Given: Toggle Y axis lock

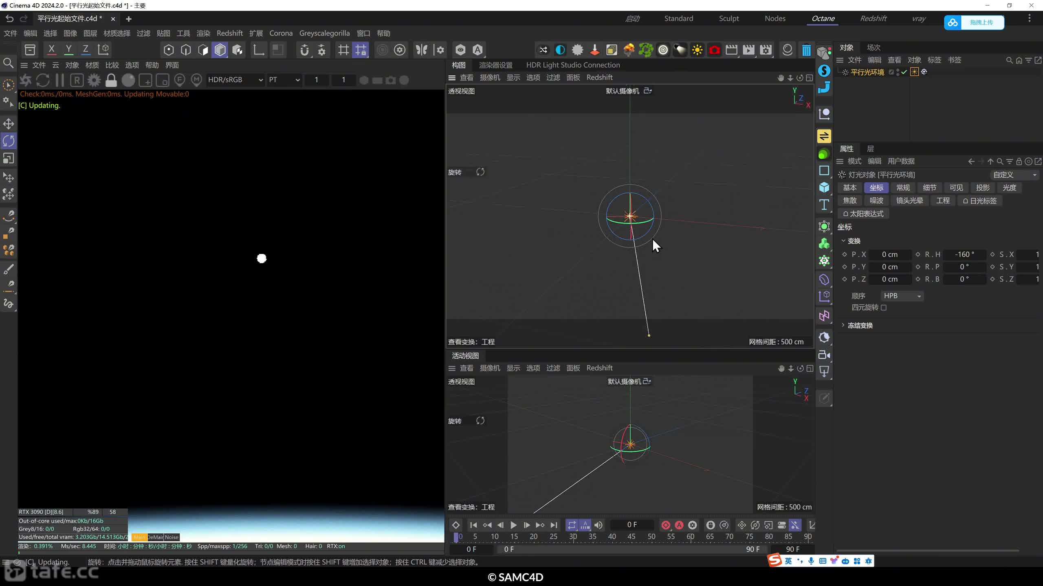Looking at the screenshot, I should click(x=68, y=50).
